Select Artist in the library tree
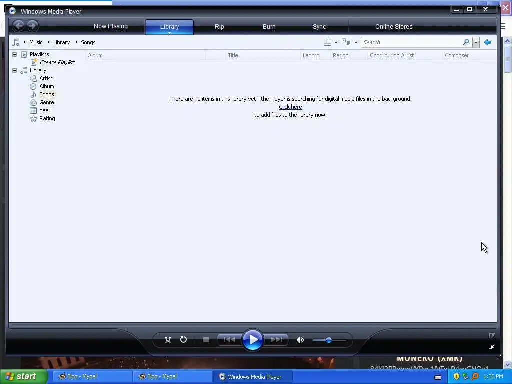 click(46, 78)
